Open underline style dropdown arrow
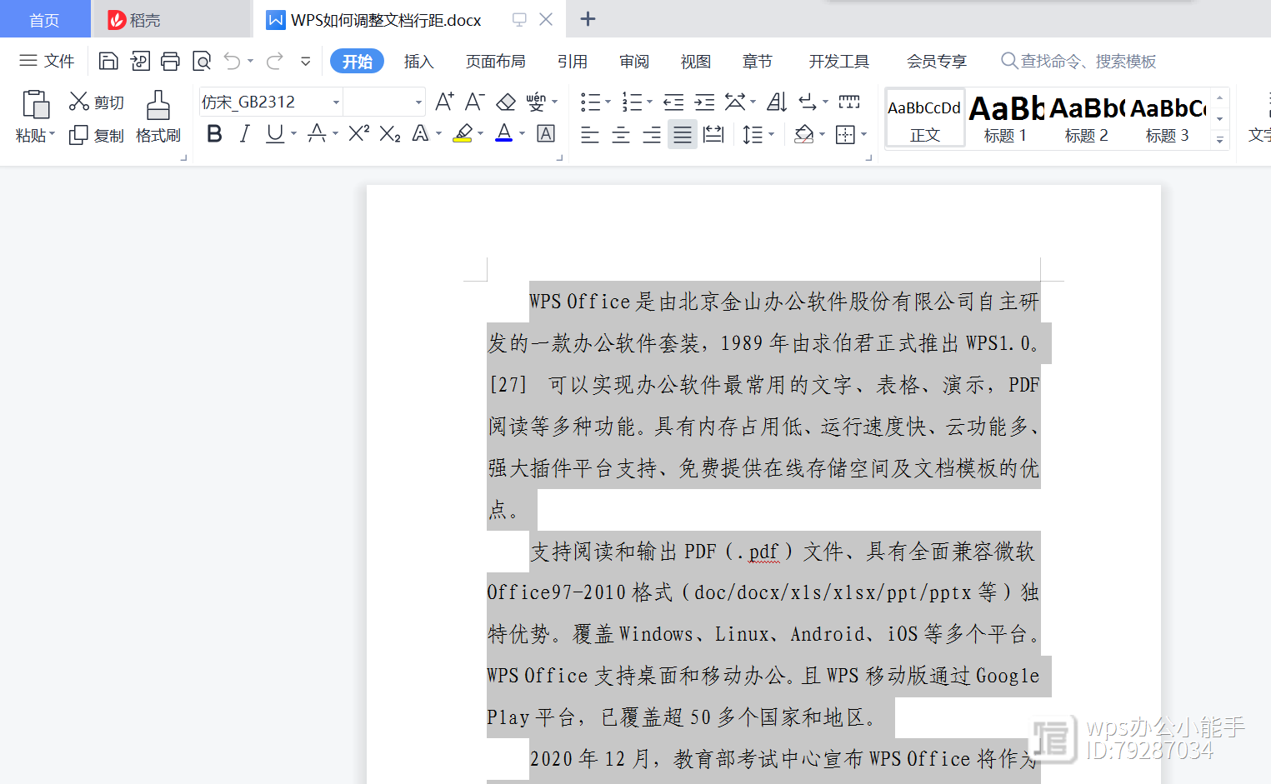1271x784 pixels. 293,133
